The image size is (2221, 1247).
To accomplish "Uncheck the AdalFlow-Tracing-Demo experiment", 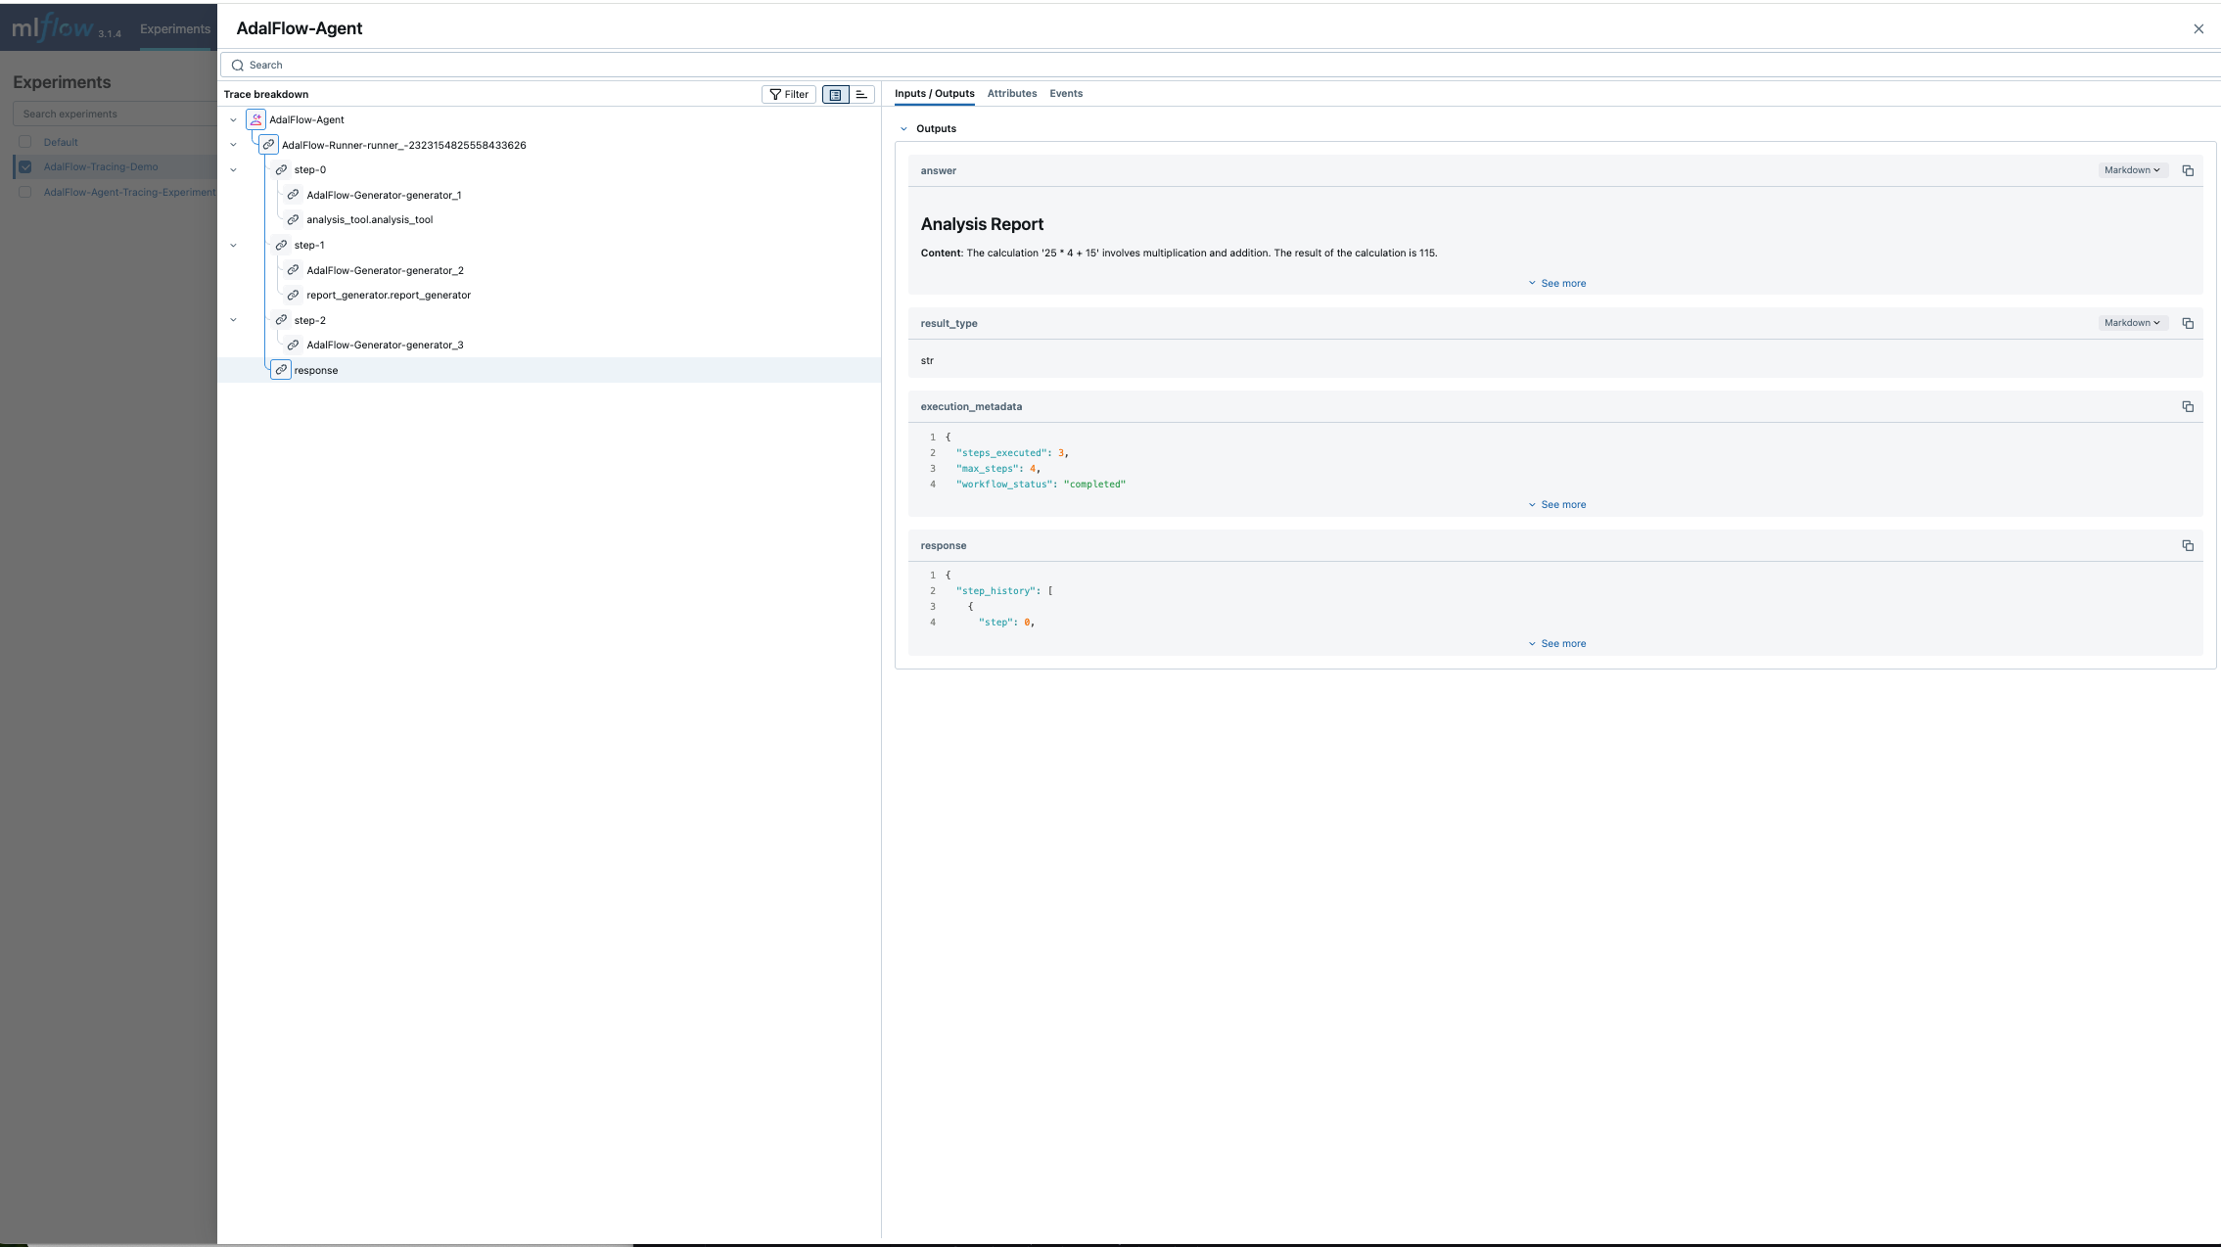I will point(26,166).
